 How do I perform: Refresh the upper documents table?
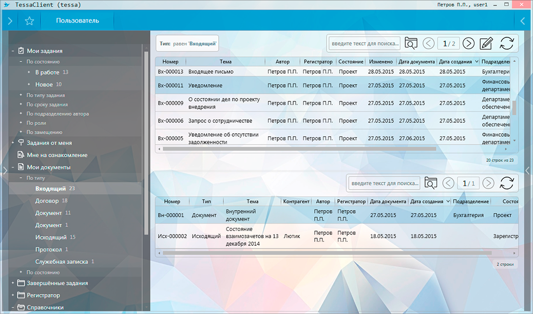pyautogui.click(x=506, y=44)
